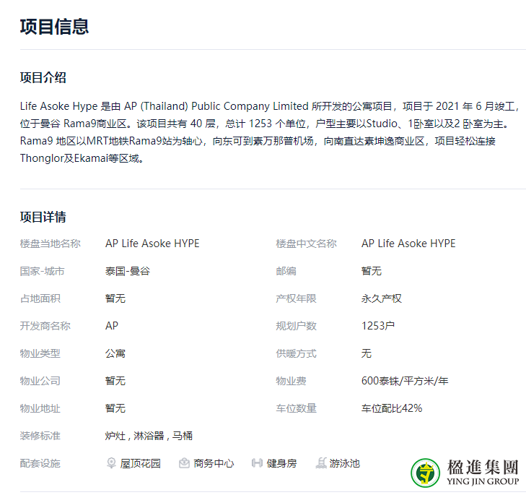Click the 开发商名称 field label

pyautogui.click(x=45, y=326)
